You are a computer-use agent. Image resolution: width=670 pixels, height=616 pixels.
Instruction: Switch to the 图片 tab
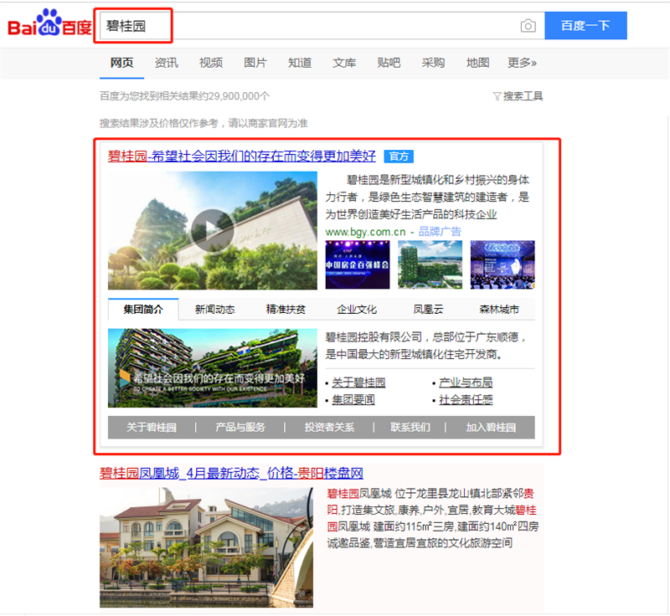(255, 63)
